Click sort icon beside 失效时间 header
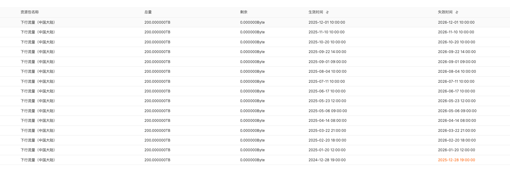This screenshot has height=177, width=510. pos(457,12)
